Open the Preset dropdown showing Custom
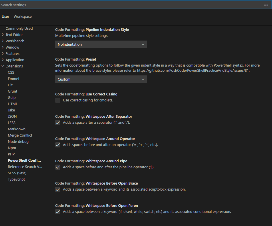This screenshot has width=272, height=226. pos(101,79)
